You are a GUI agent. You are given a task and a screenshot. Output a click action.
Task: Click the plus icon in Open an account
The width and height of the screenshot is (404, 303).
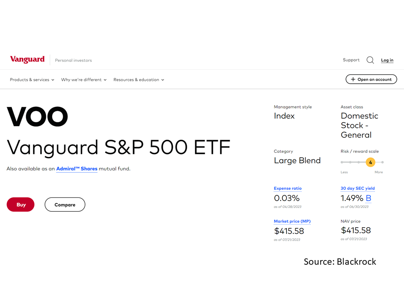(353, 80)
